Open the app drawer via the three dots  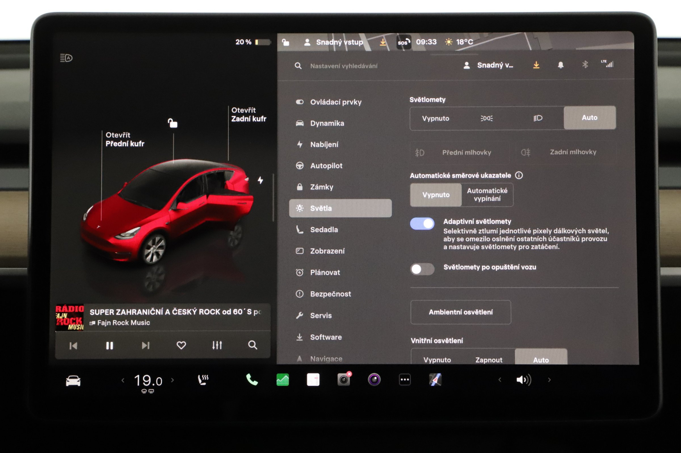coord(404,379)
